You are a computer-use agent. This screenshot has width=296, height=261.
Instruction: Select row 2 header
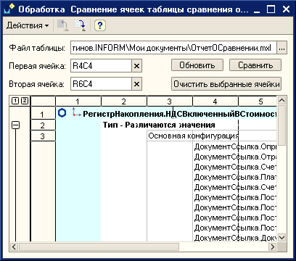tap(43, 125)
